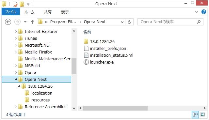
Task: Click the Back navigation arrow
Action: [x=8, y=22]
